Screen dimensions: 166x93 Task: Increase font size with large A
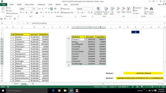pyautogui.click(x=40, y=9)
